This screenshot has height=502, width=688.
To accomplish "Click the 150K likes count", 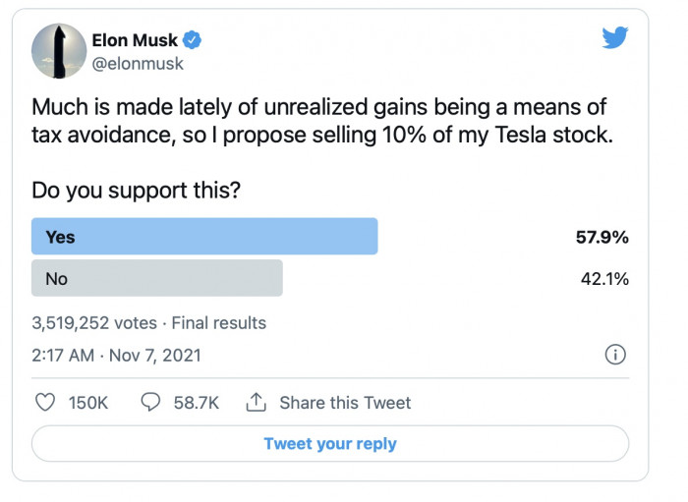I will [x=86, y=403].
